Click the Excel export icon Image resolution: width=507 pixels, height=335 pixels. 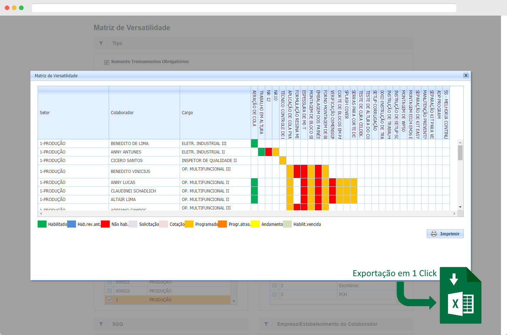tap(460, 295)
